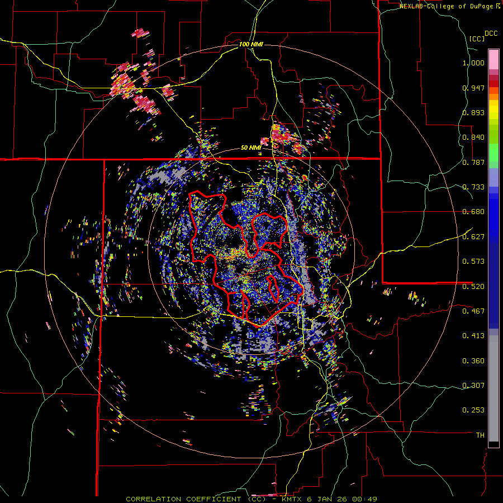Click the gray lower segment of color bar
Viewport: 503px width, 503px height.
coord(493,388)
